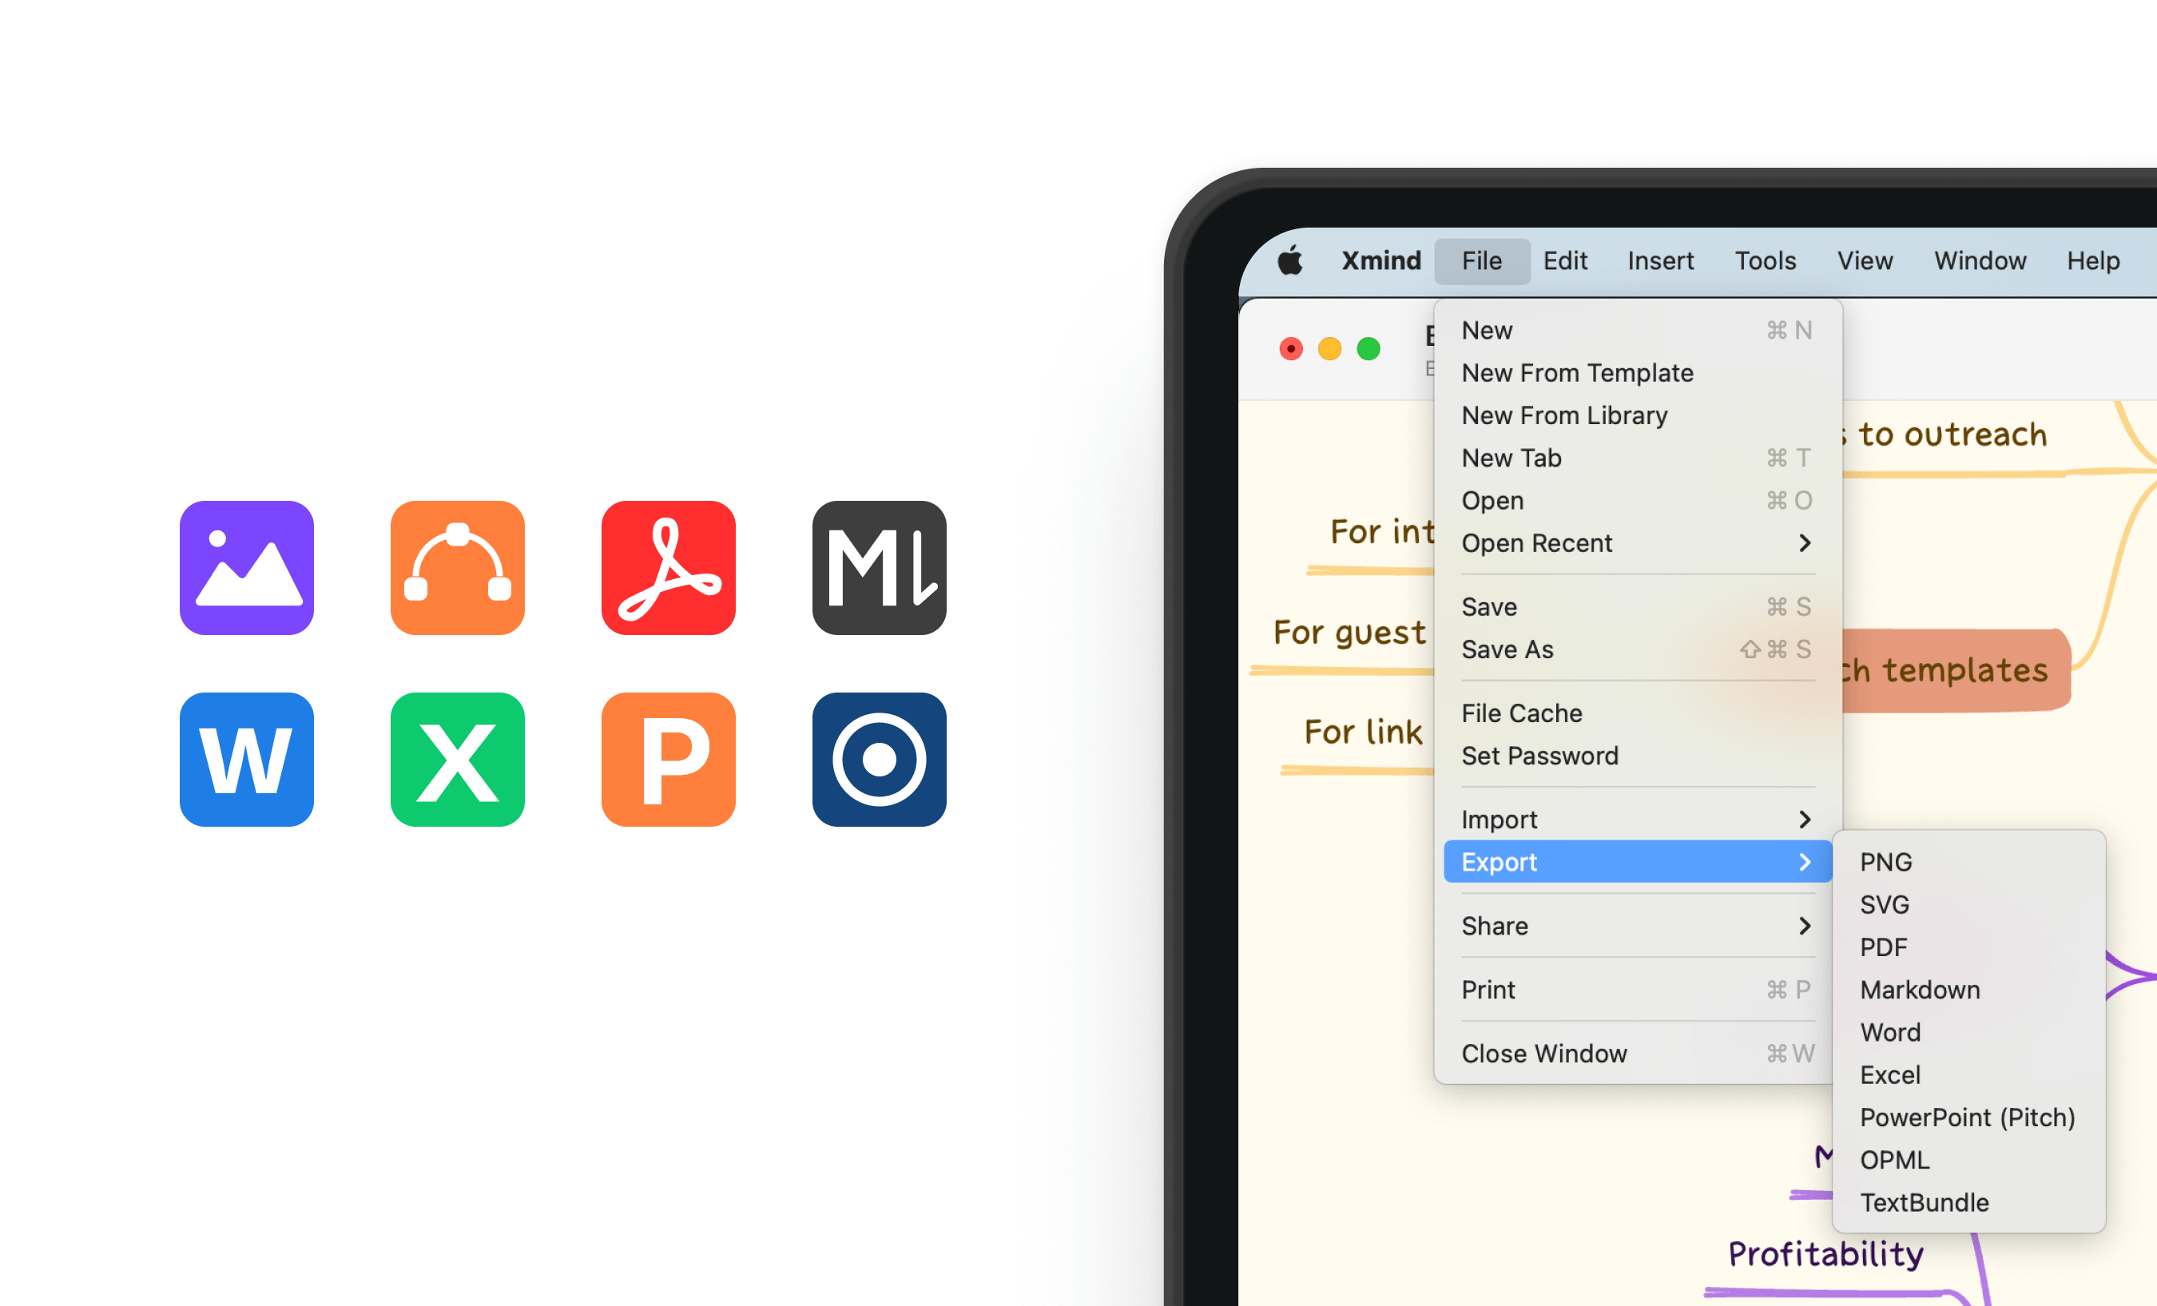Expand the Export submenu
Image resolution: width=2157 pixels, height=1306 pixels.
click(1638, 862)
